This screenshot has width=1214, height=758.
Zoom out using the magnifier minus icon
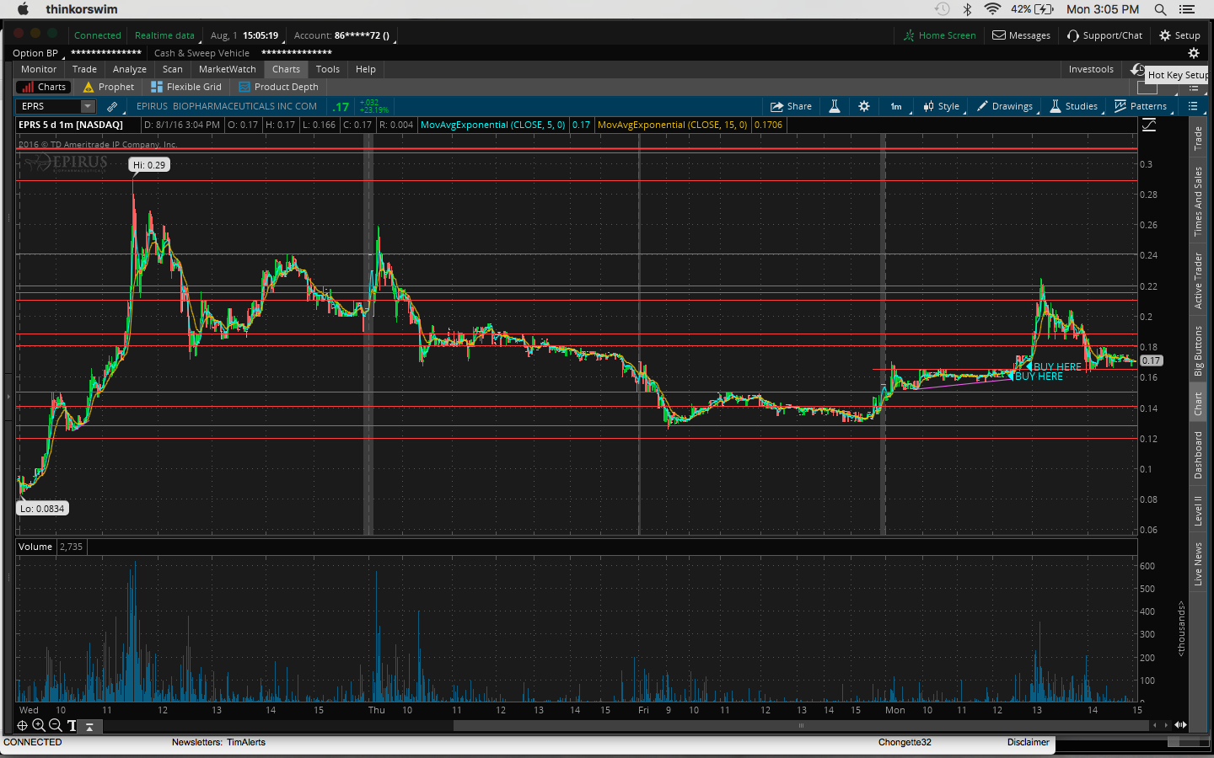tap(56, 725)
